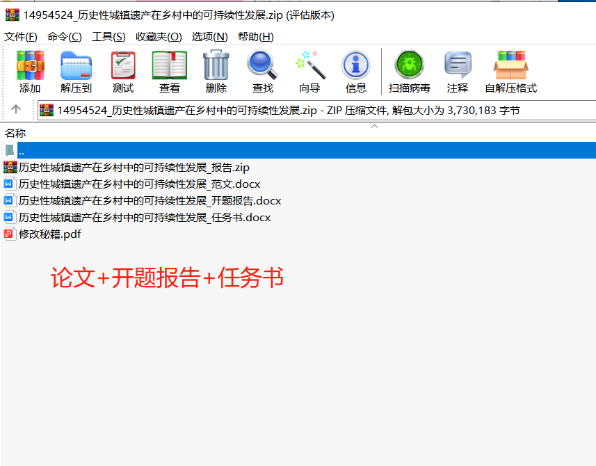Viewport: 596px width, 466px height.
Task: Click the 添加 (Add) toolbar icon
Action: coord(30,65)
